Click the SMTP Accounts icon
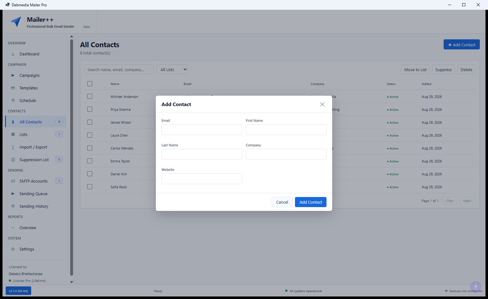The height and width of the screenshot is (299, 488). click(x=13, y=181)
